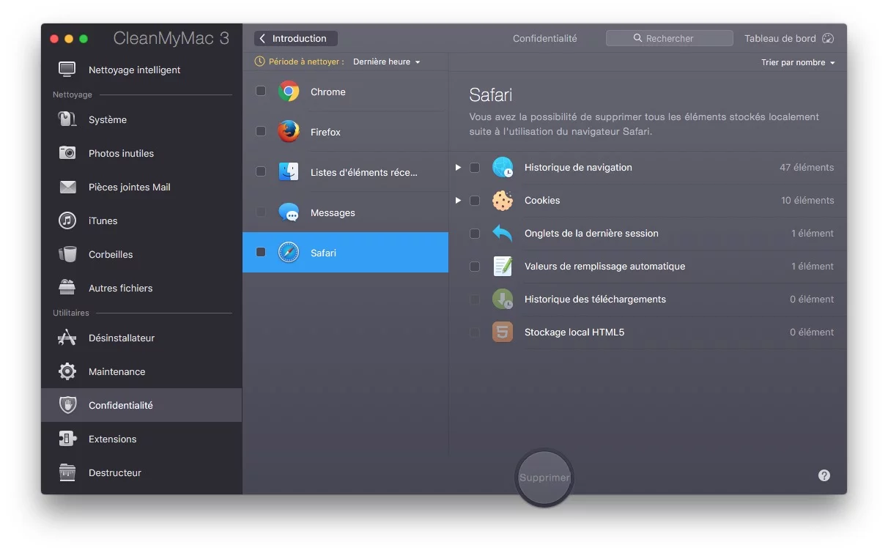Check the Chrome checkbox
888x553 pixels.
[261, 92]
